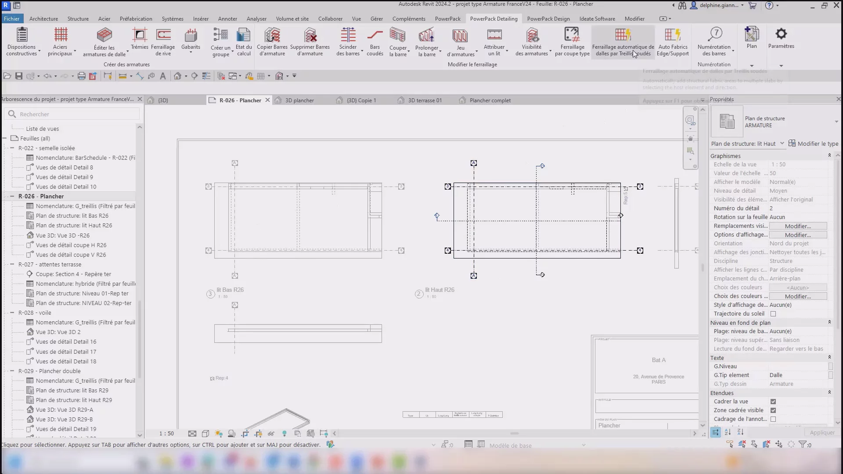This screenshot has height=474, width=843.
Task: Open Visibilité des armatures tool
Action: pos(532,42)
